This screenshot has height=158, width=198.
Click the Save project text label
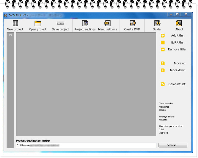coord(60,29)
